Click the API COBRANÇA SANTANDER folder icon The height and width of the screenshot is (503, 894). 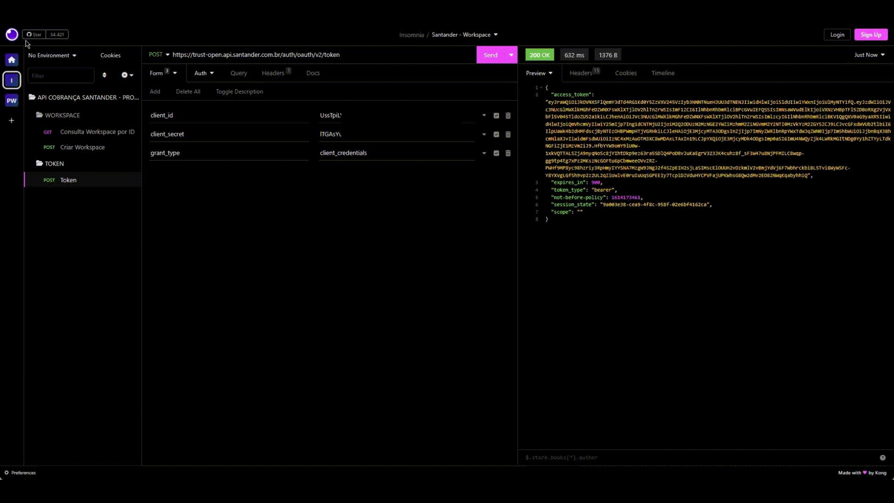tap(32, 97)
